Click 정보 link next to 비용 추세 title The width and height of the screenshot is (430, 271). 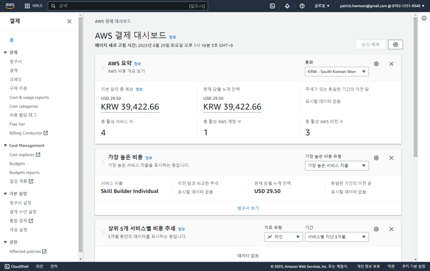[x=181, y=229]
